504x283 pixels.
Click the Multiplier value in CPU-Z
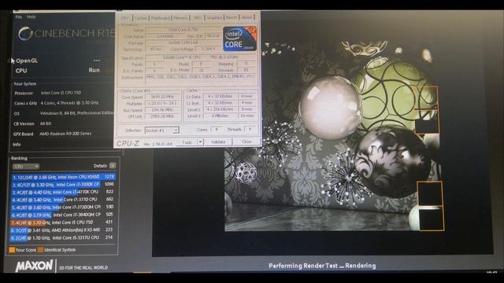[163, 104]
